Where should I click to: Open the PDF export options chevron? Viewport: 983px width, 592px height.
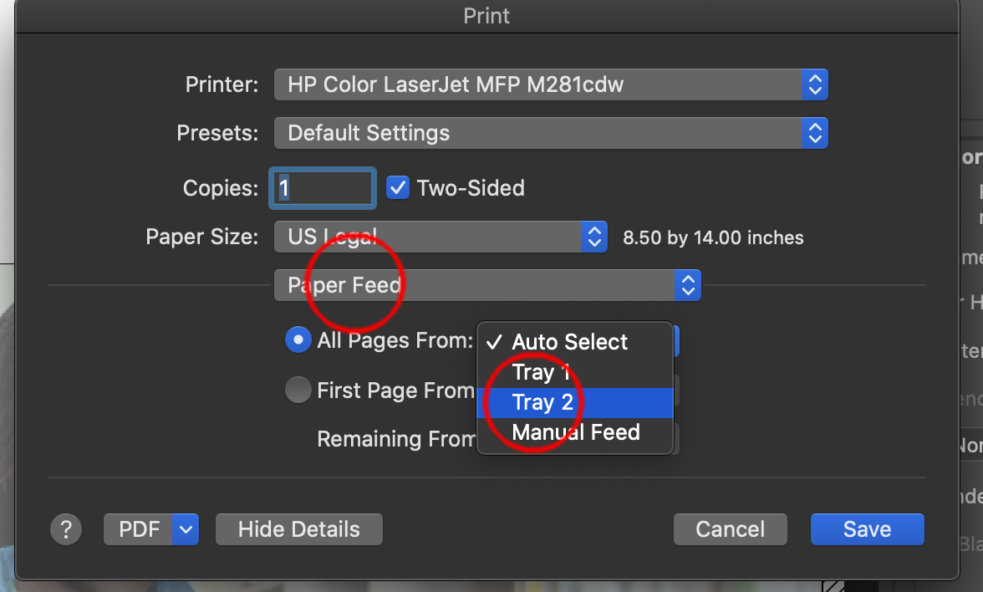185,528
